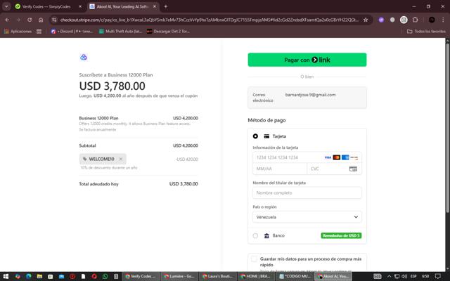450x281 pixels.
Task: Remove the WELCOME10 coupon with X
Action: 121,159
